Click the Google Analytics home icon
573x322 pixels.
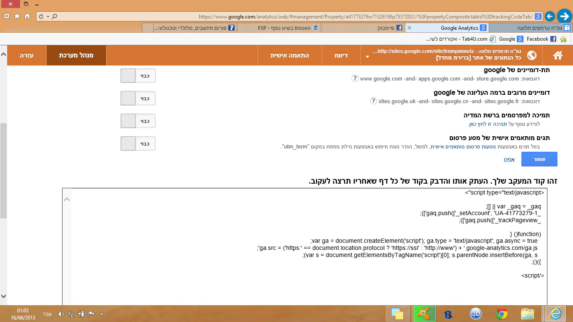tap(557, 55)
